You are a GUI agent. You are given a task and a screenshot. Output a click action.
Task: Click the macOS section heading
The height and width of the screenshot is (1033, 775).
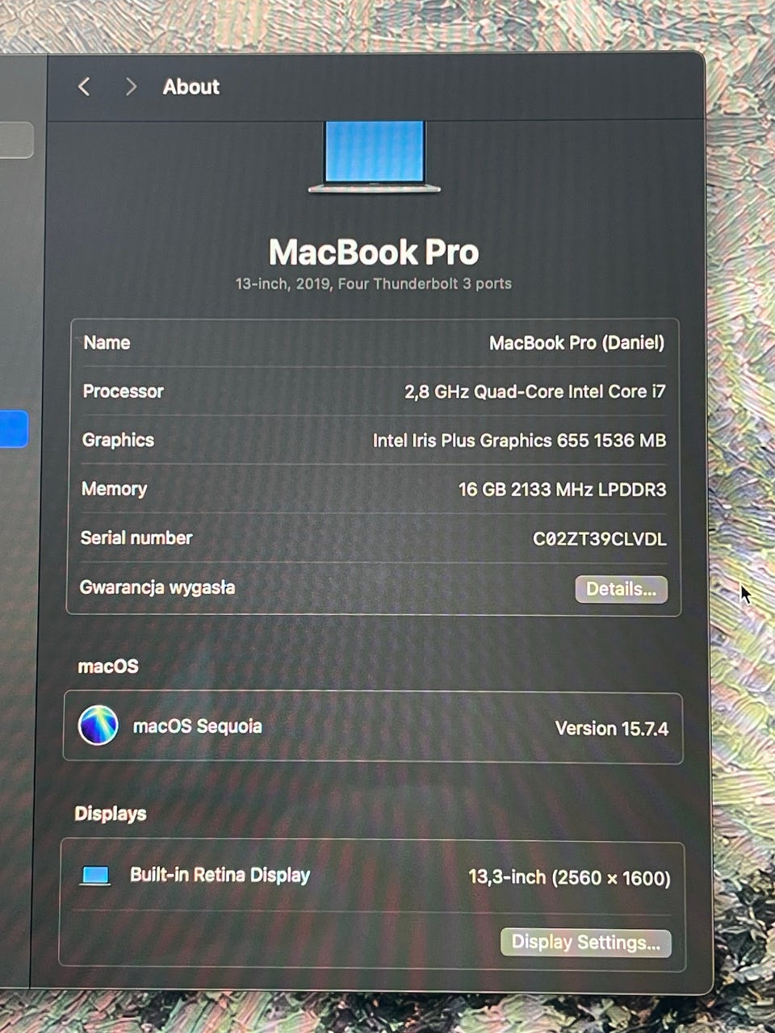[108, 667]
